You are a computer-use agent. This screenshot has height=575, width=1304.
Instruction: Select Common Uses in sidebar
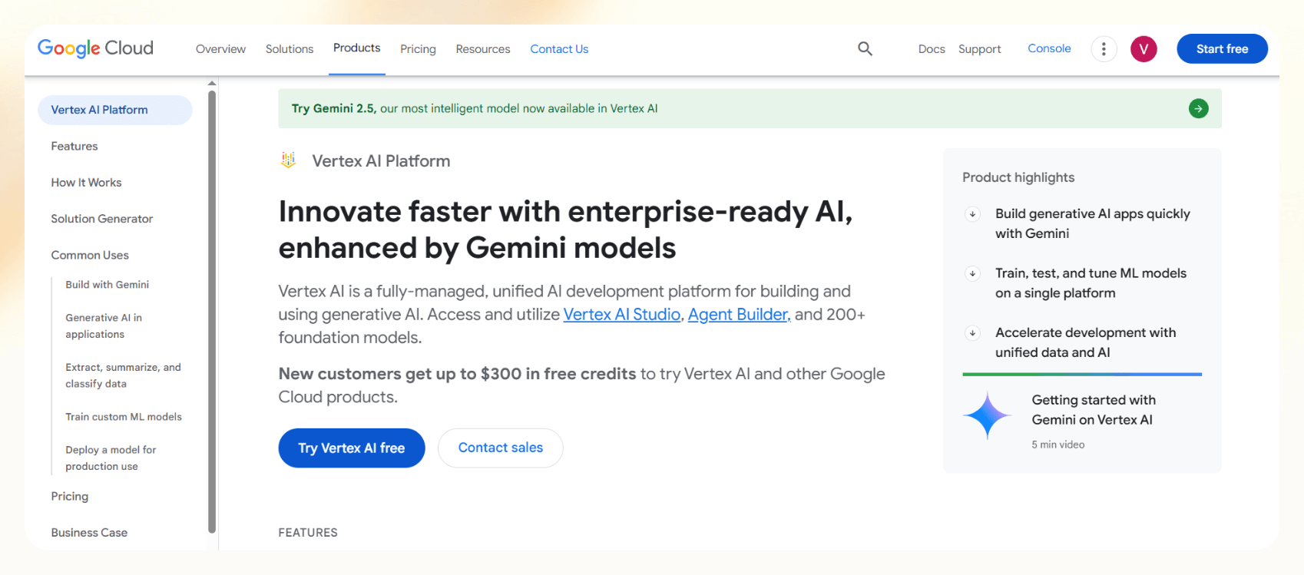click(90, 255)
